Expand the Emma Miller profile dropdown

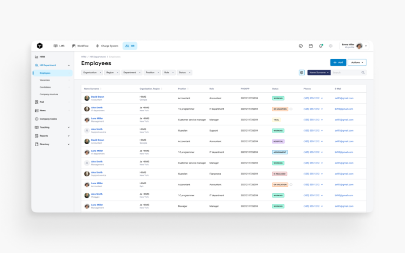(366, 46)
